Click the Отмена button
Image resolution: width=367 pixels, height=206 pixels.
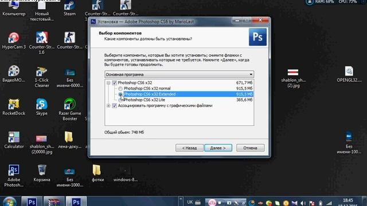click(250, 148)
